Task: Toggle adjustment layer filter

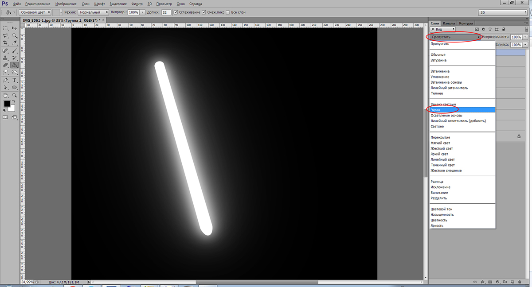Action: pyautogui.click(x=484, y=29)
